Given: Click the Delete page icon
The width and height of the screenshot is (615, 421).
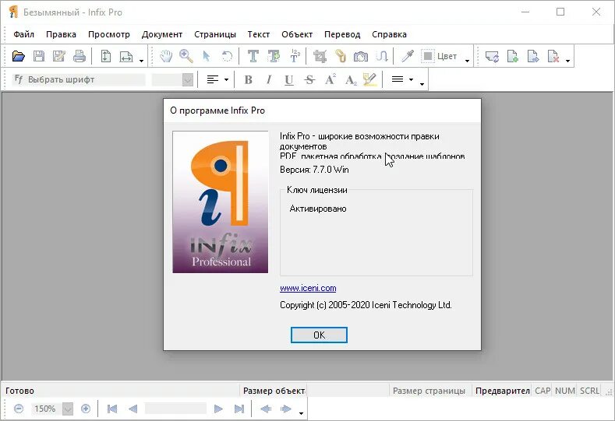Looking at the screenshot, I should 553,56.
